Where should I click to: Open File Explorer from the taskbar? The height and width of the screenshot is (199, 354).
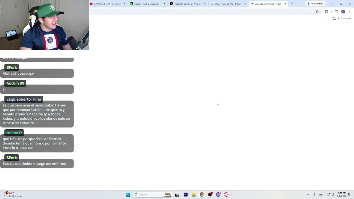194,195
